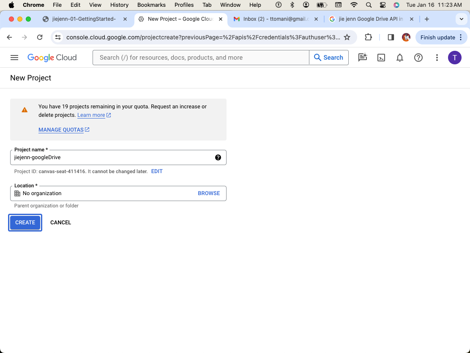Close the Gmail Inbox tab

[x=316, y=19]
